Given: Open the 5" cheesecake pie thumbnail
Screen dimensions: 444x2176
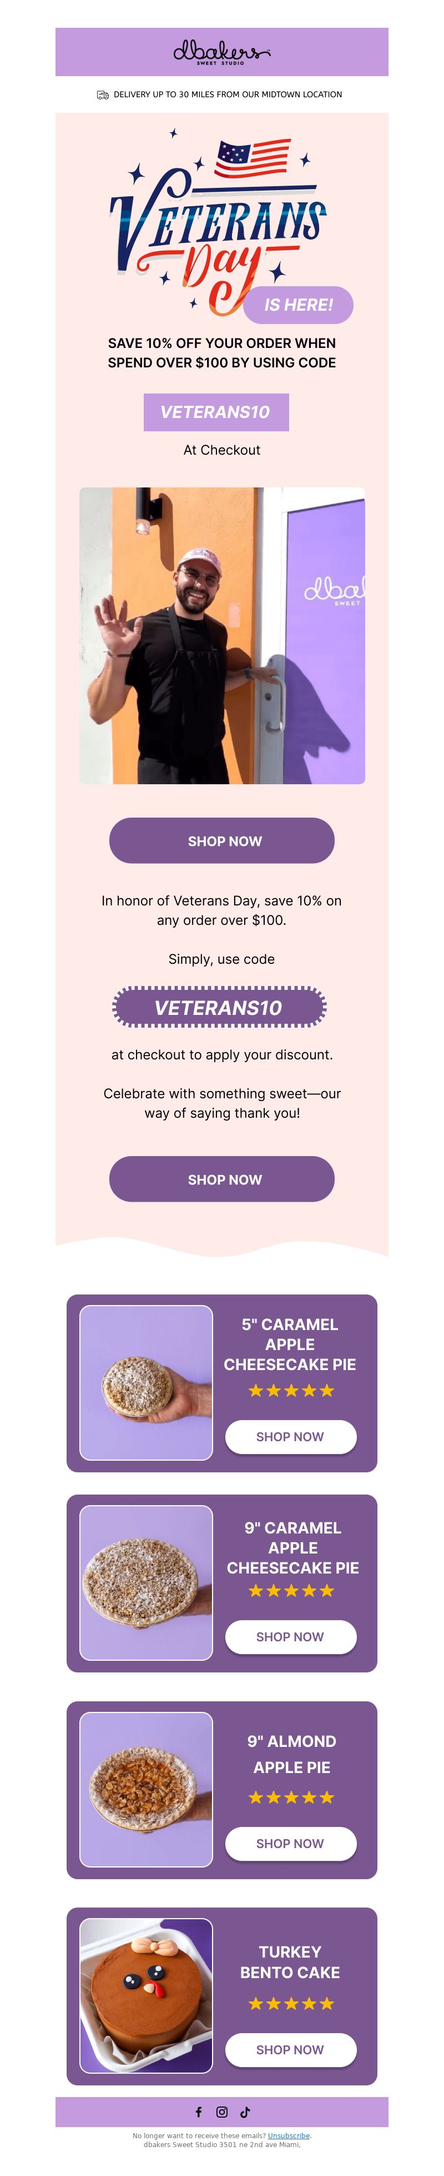Looking at the screenshot, I should click(146, 1383).
